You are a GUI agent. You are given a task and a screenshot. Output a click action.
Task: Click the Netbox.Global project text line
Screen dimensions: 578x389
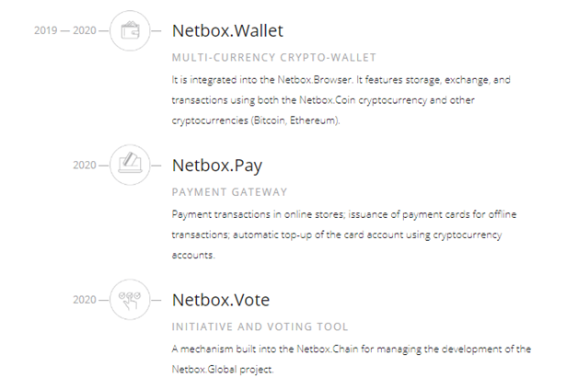223,369
